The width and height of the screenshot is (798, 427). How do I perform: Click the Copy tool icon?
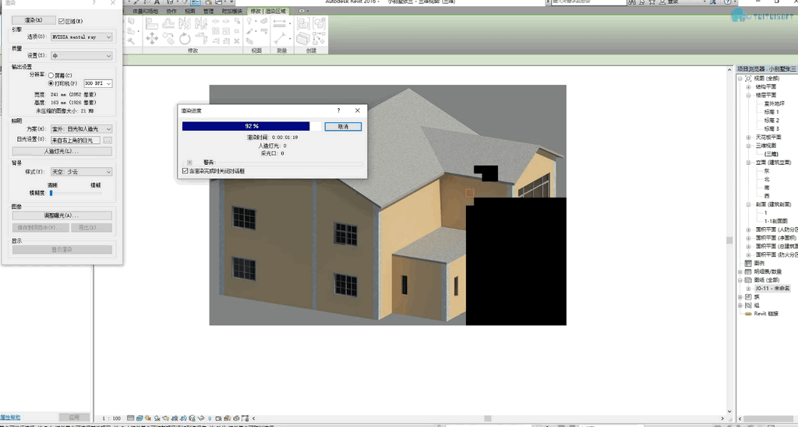click(x=168, y=38)
